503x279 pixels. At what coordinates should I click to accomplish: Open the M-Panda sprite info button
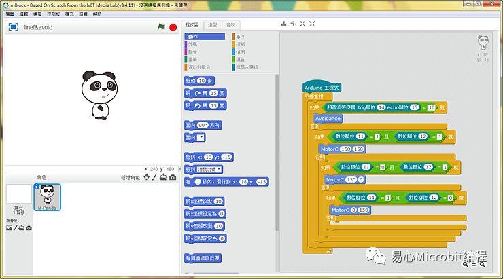pyautogui.click(x=37, y=187)
